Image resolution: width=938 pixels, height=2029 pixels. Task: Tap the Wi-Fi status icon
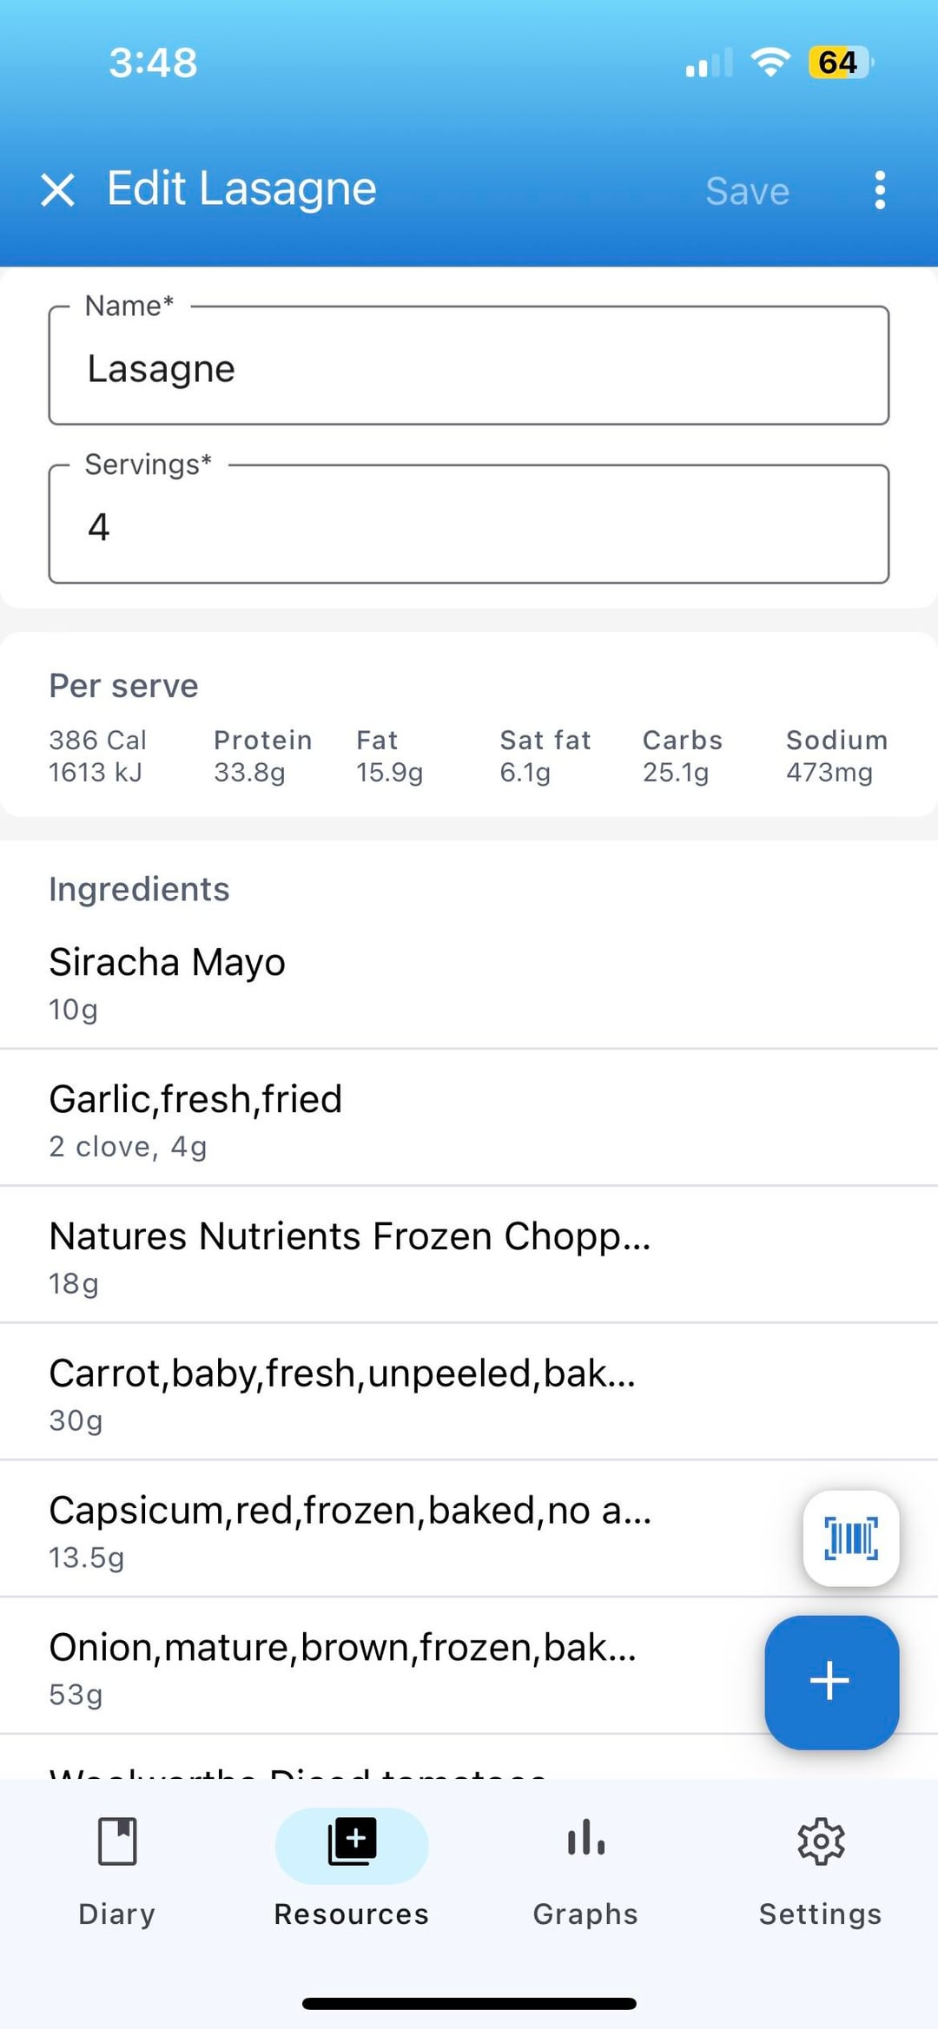click(770, 63)
